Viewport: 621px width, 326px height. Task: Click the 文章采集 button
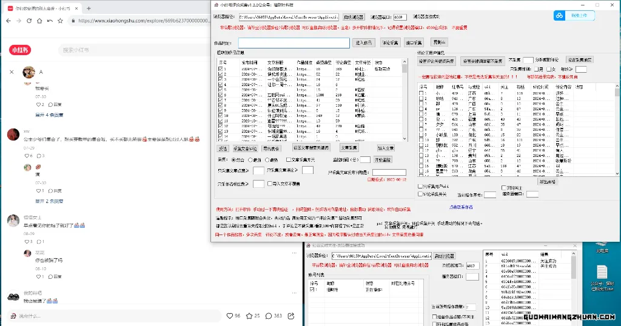tap(349, 148)
